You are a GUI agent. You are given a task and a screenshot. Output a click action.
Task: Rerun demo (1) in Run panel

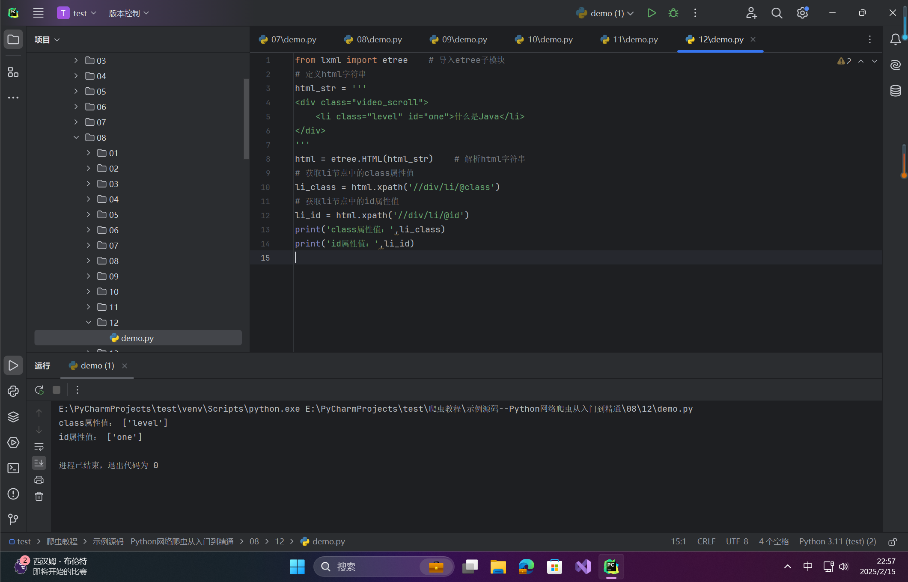tap(39, 390)
